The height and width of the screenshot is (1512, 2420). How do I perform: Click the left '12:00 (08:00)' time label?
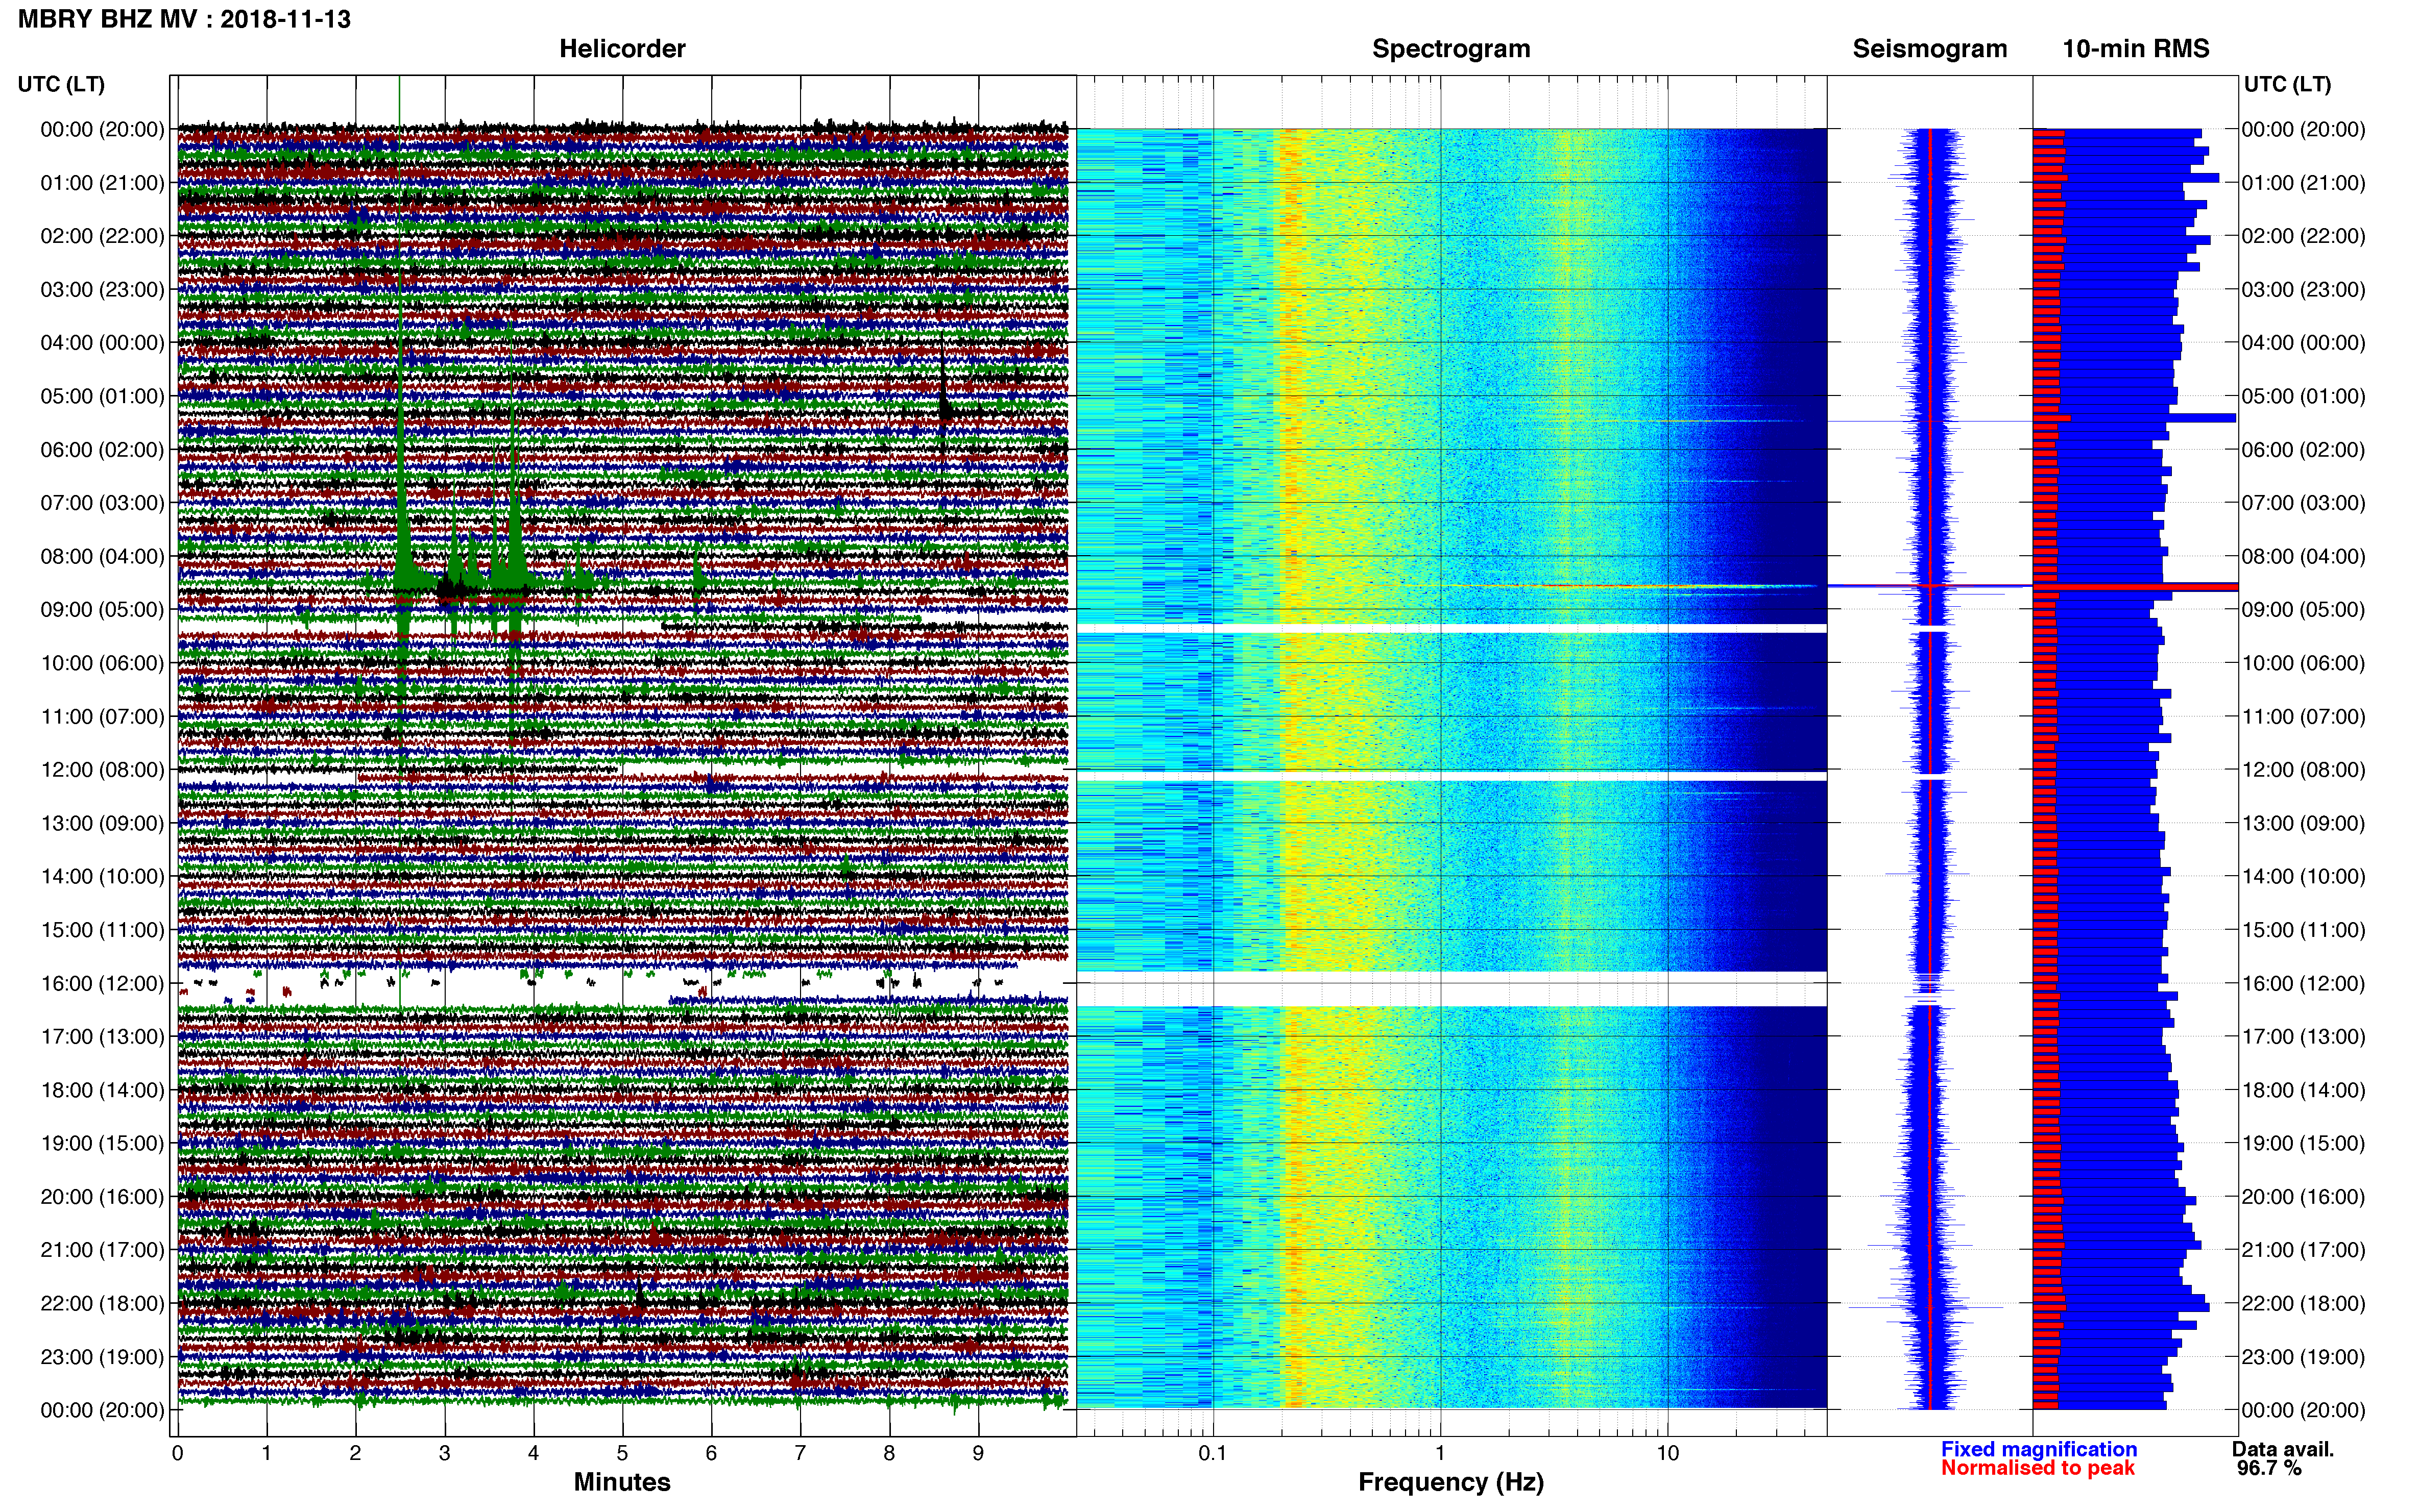click(102, 770)
